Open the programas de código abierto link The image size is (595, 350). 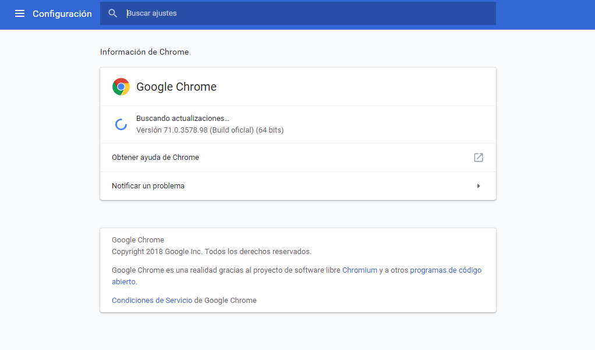445,270
